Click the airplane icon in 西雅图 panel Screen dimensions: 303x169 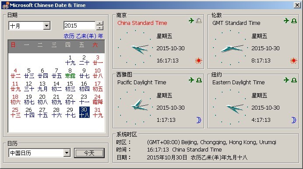coord(191,80)
